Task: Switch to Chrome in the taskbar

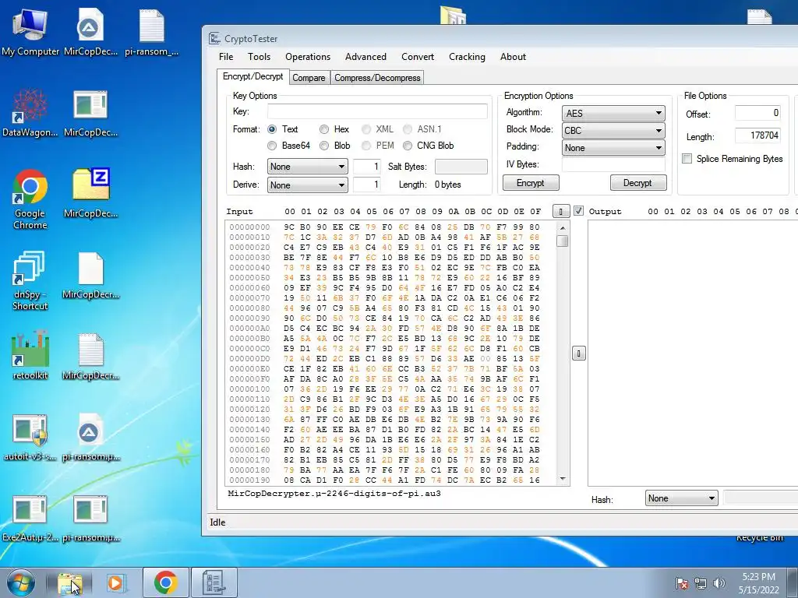Action: [x=166, y=582]
